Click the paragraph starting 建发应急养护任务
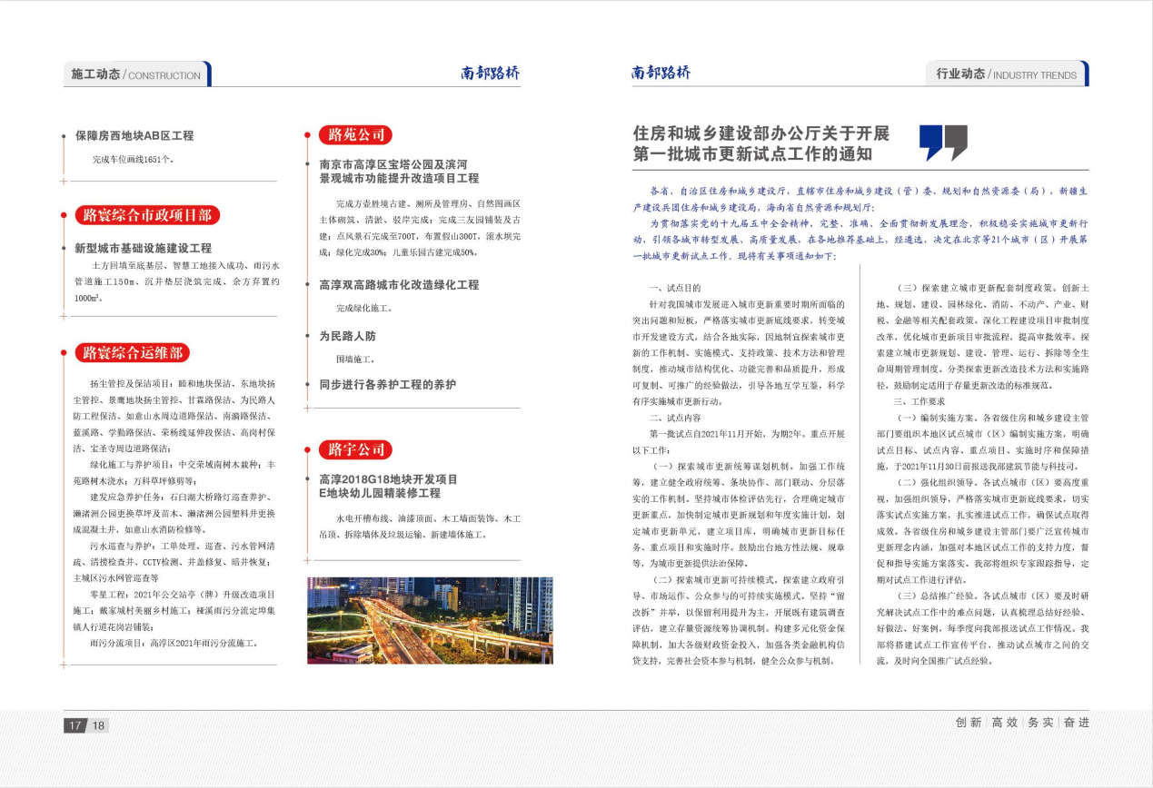1153x788 pixels. tap(175, 513)
